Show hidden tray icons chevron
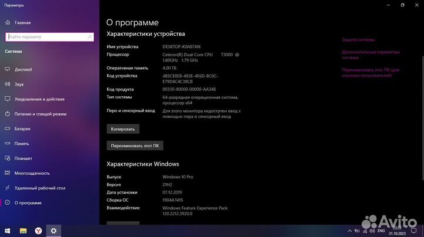This screenshot has width=424, height=237. pos(350,231)
